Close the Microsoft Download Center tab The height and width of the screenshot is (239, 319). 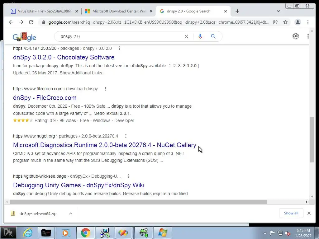pyautogui.click(x=151, y=12)
